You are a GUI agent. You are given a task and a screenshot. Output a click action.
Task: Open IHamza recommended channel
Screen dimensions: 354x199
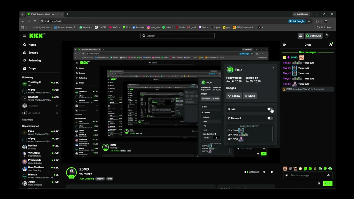40,176
